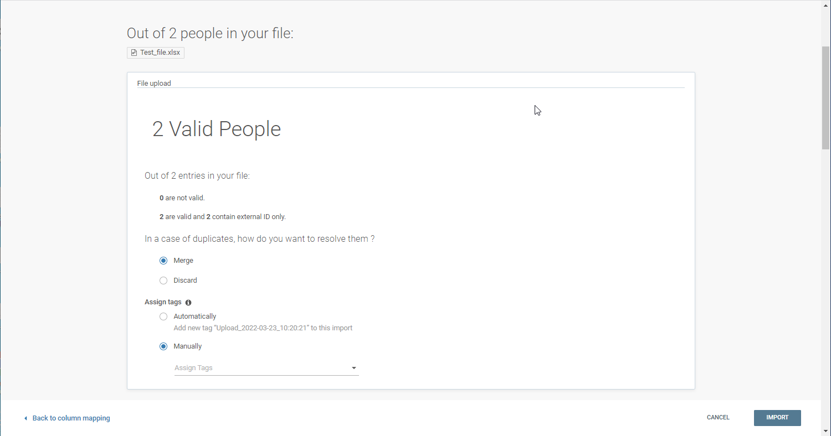
Task: Click the scrollbar track below the thumb
Action: pos(825,277)
